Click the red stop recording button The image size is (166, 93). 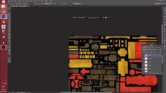click(111, 18)
